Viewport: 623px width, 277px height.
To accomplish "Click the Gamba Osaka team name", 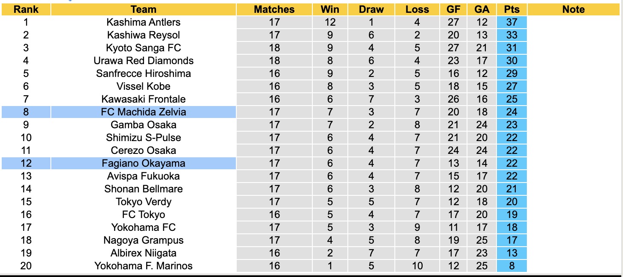I will point(144,125).
